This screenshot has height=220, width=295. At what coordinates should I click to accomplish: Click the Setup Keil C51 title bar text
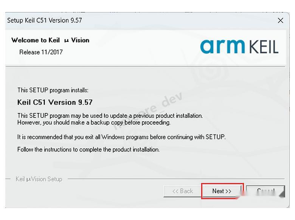point(45,20)
